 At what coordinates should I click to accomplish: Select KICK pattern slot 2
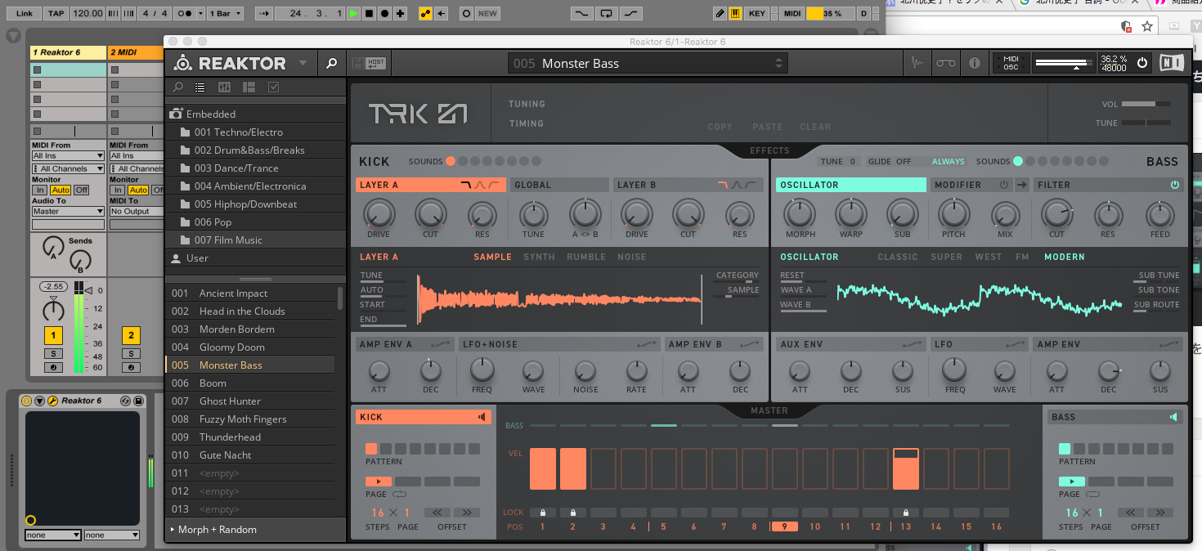click(386, 449)
